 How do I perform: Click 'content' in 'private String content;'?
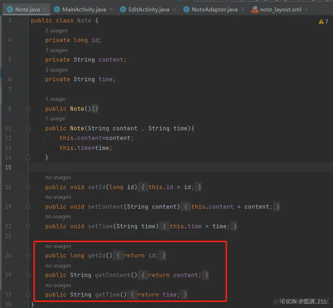(111, 60)
